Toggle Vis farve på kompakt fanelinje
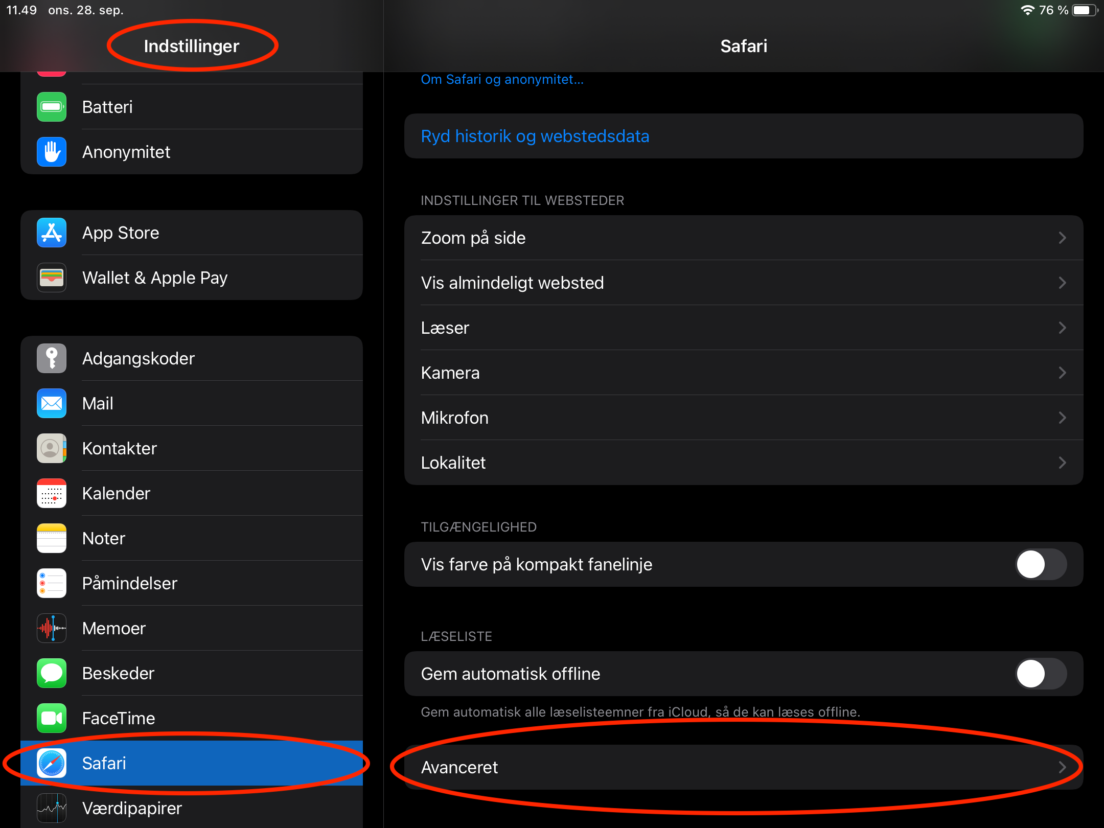Screen dimensions: 1104x828 (x=1041, y=564)
